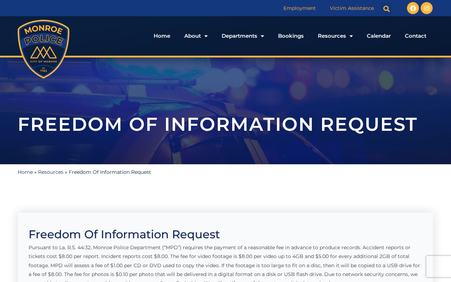Open the Instagram profile icon
Viewport: 451px width, 282px height.
coord(427,8)
